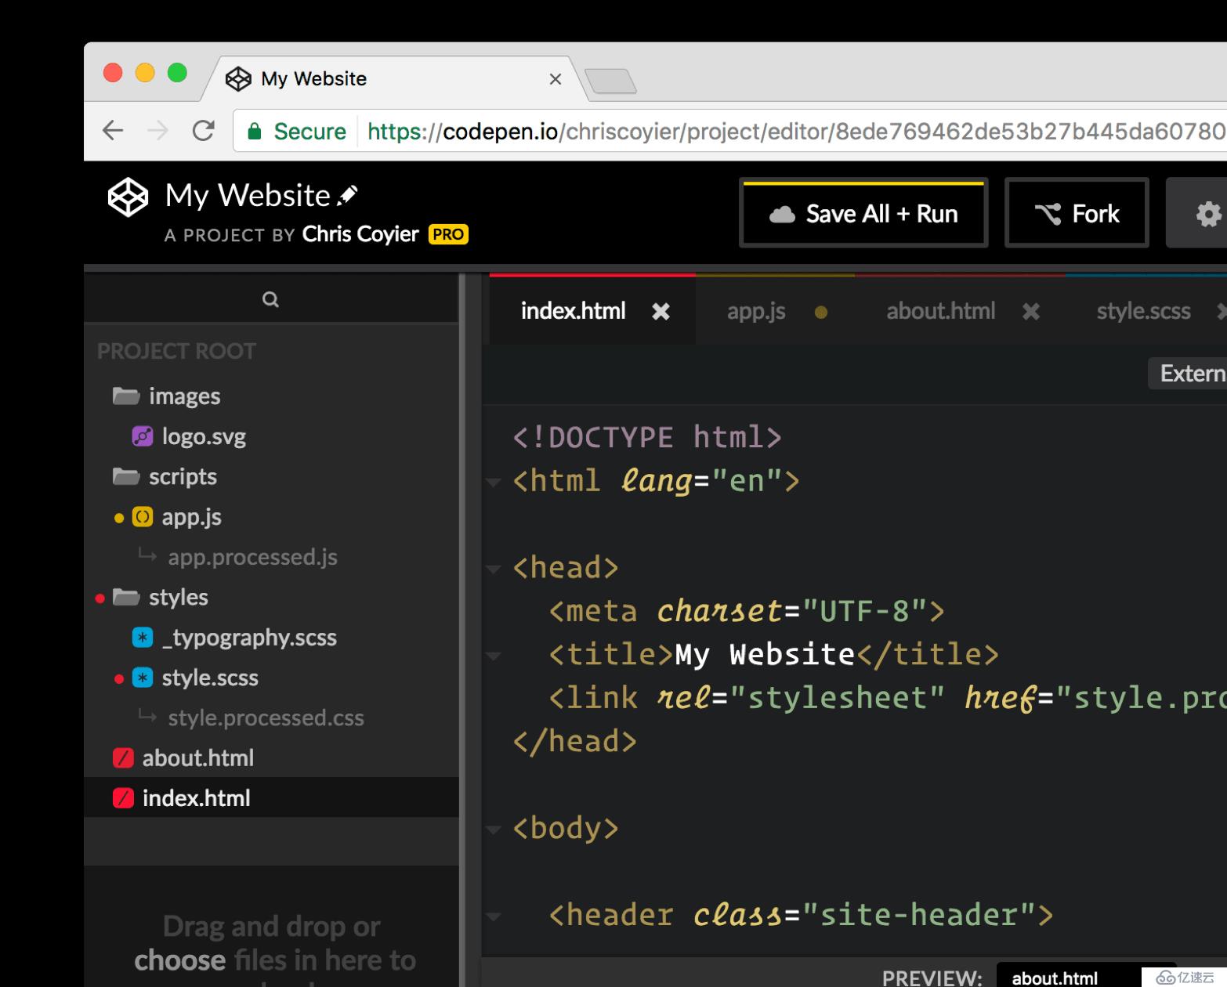Select index.html in the sidebar
Screen dimensions: 1227x987
(x=271, y=797)
